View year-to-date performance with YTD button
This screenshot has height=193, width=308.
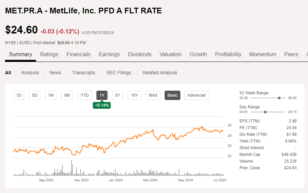84,95
